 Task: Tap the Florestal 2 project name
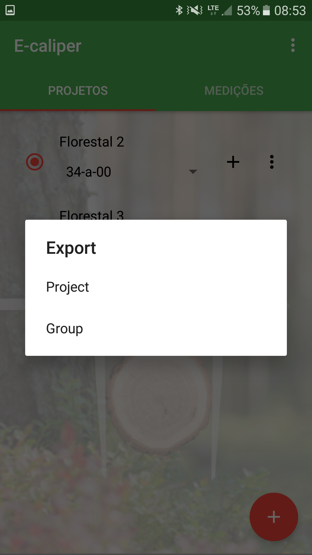(x=92, y=142)
